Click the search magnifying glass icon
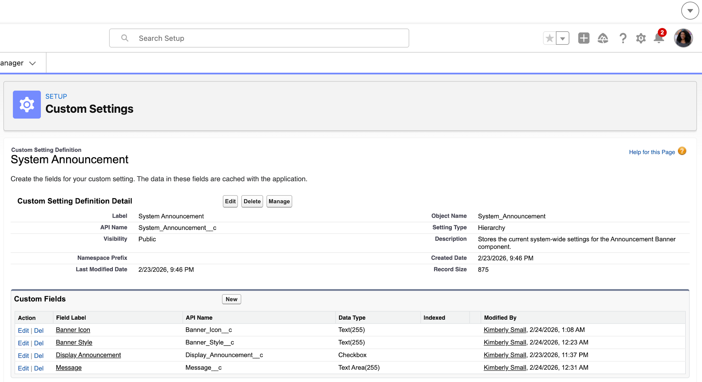 tap(124, 38)
